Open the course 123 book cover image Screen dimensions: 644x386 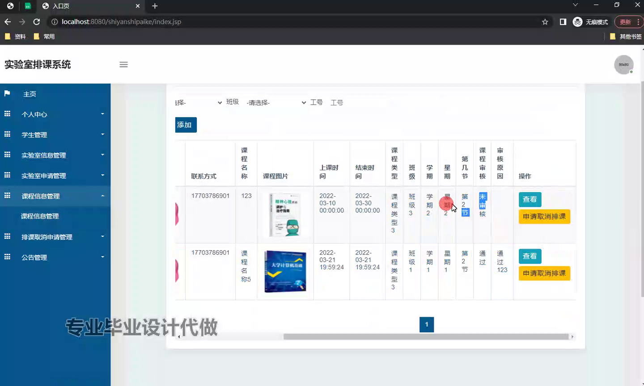(285, 215)
